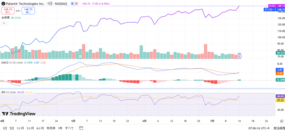Click the 3.87 MACD value label
Viewport: 285px width, 132px height.
point(280,70)
